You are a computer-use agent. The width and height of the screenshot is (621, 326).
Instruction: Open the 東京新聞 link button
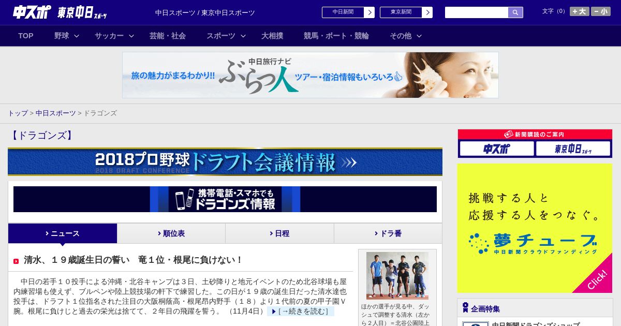(406, 12)
